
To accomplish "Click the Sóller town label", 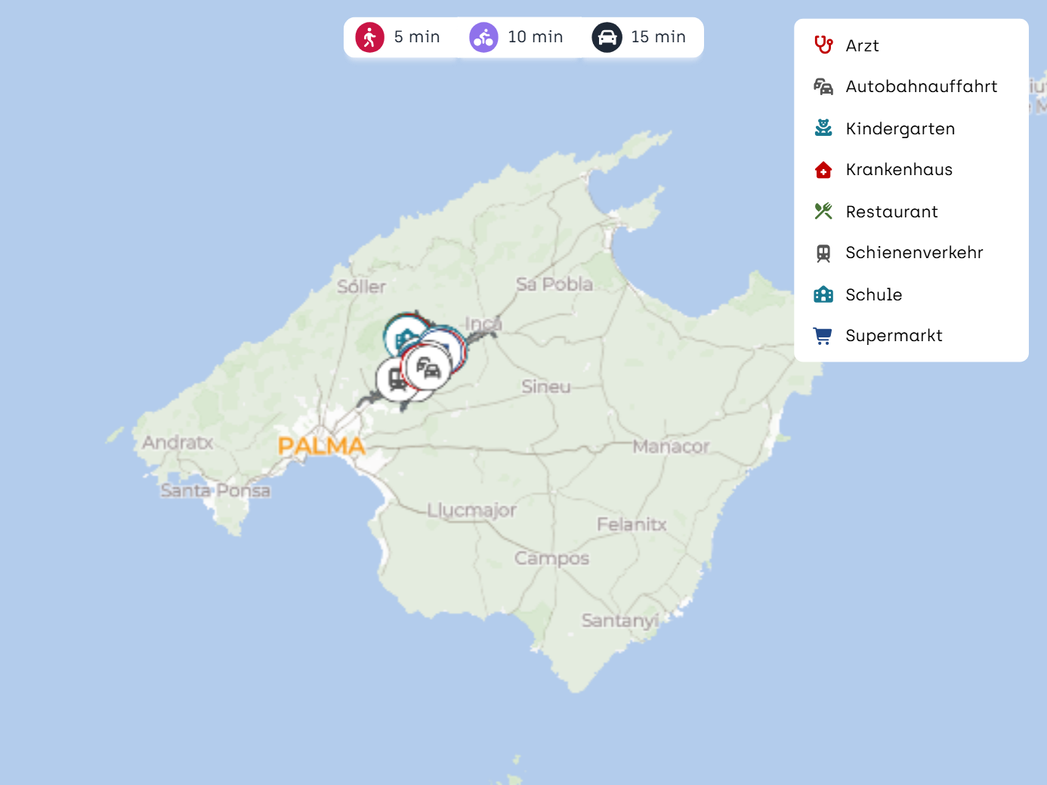I will pyautogui.click(x=361, y=287).
